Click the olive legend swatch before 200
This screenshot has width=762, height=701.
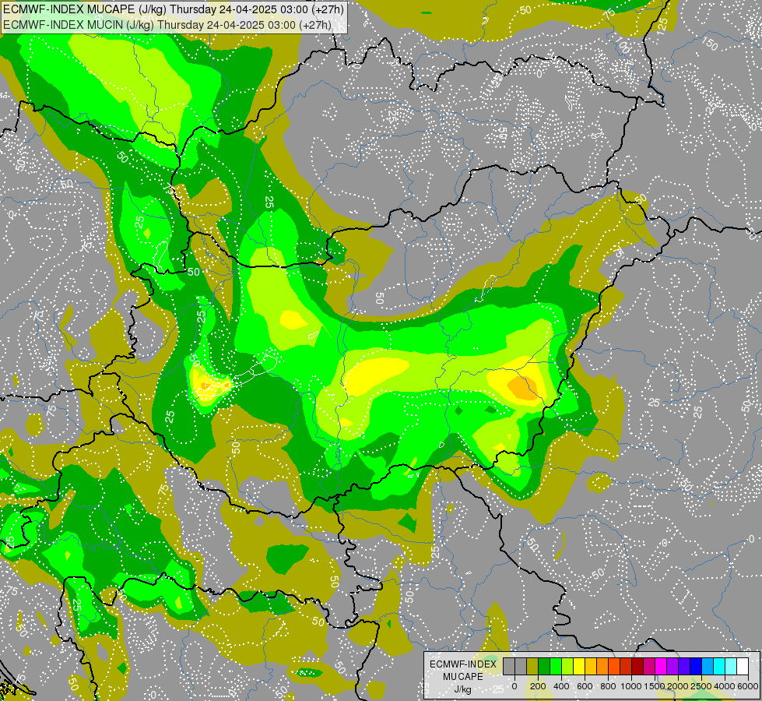click(x=532, y=667)
